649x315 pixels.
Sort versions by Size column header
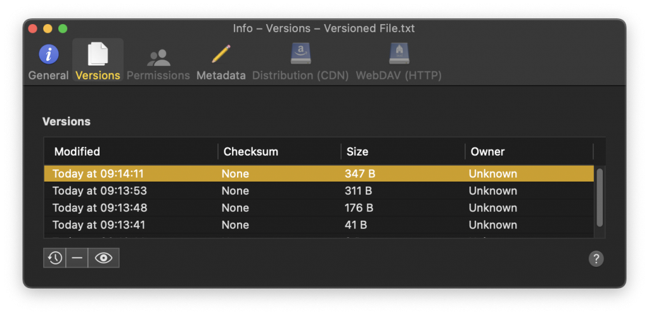tap(357, 152)
